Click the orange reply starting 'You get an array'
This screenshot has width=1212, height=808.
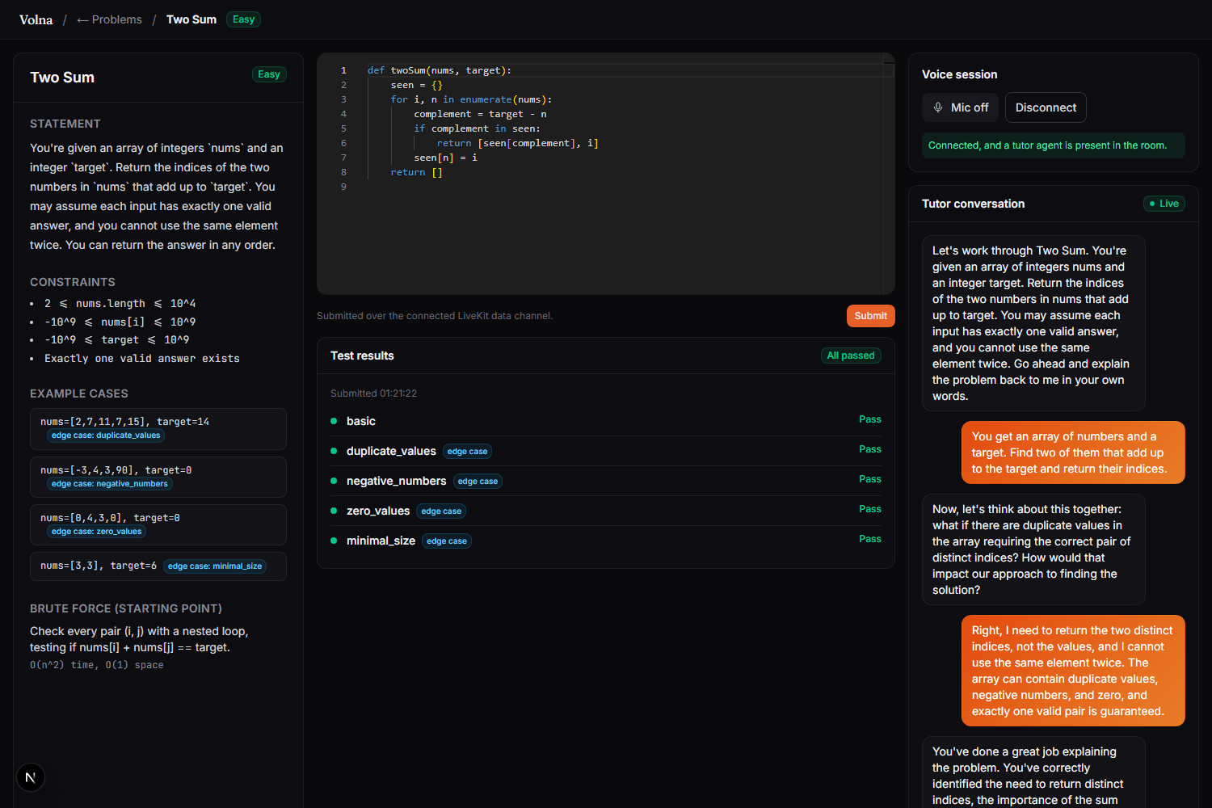pyautogui.click(x=1073, y=452)
